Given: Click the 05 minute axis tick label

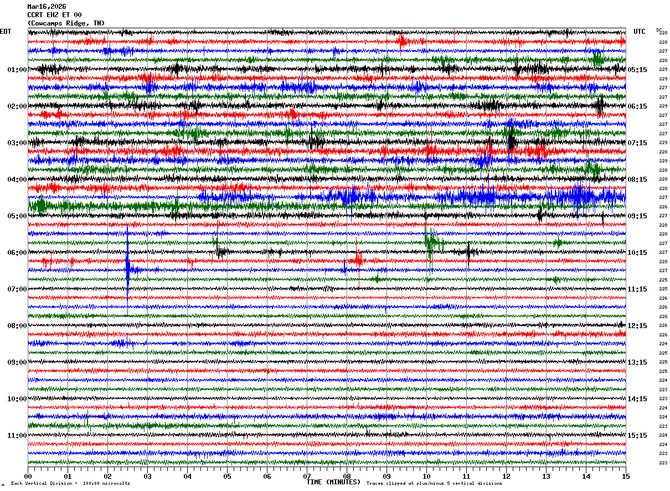Looking at the screenshot, I should [227, 476].
